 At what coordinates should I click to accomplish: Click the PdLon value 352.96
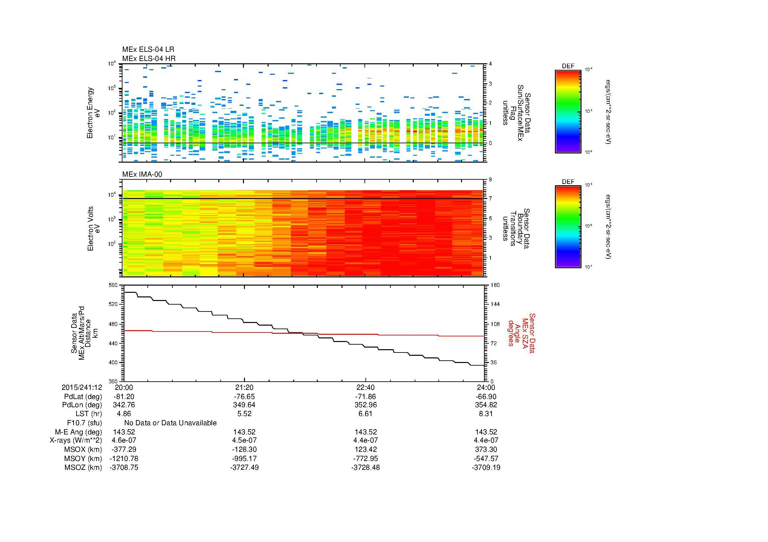click(x=365, y=405)
